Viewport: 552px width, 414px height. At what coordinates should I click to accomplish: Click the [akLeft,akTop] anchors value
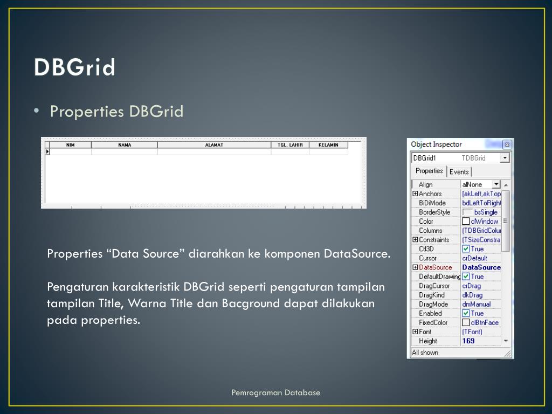[481, 194]
